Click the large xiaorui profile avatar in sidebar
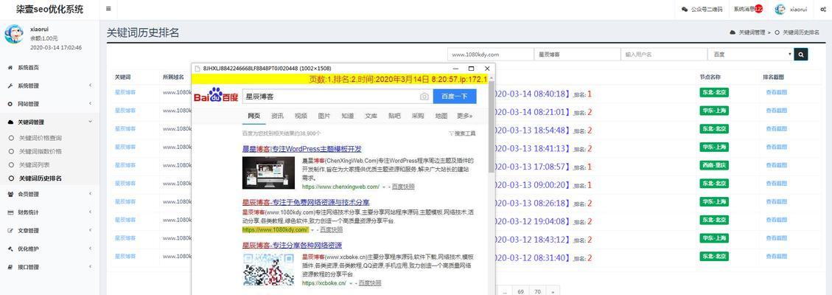Screen dimensions: 832x295 [x=14, y=34]
